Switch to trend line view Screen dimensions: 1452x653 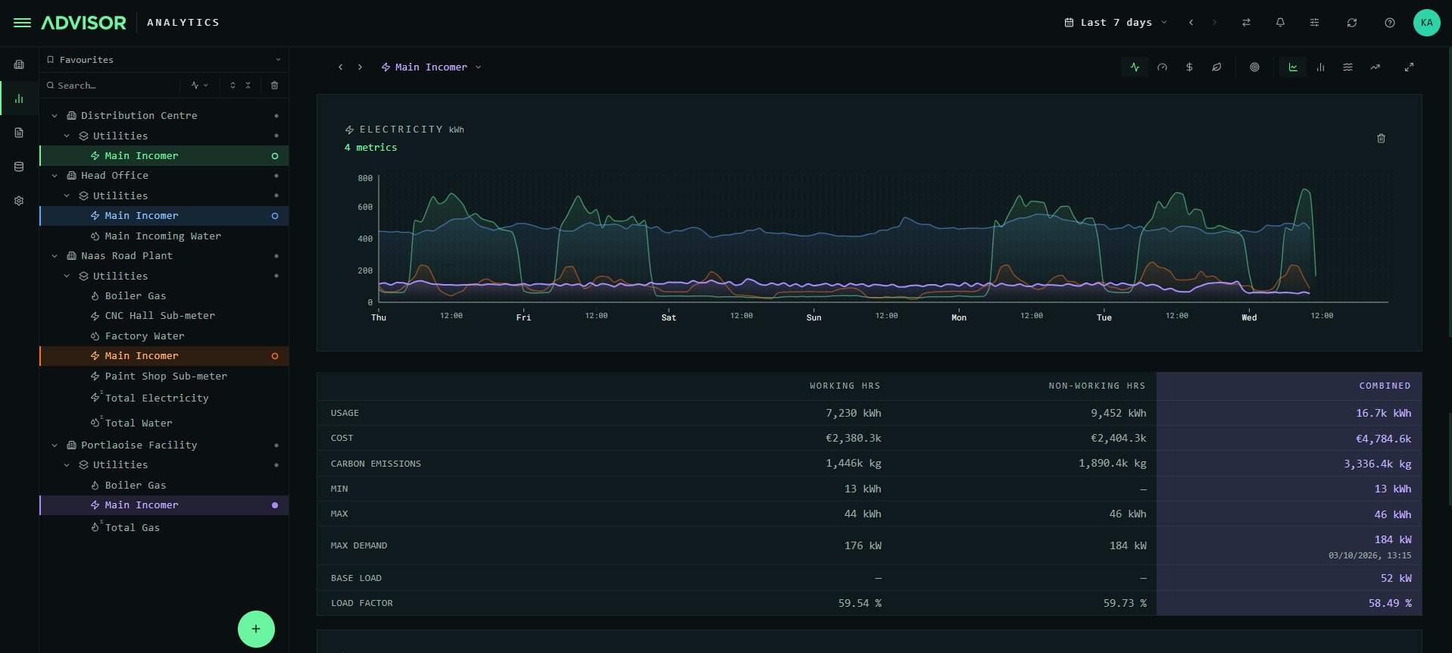tap(1375, 67)
